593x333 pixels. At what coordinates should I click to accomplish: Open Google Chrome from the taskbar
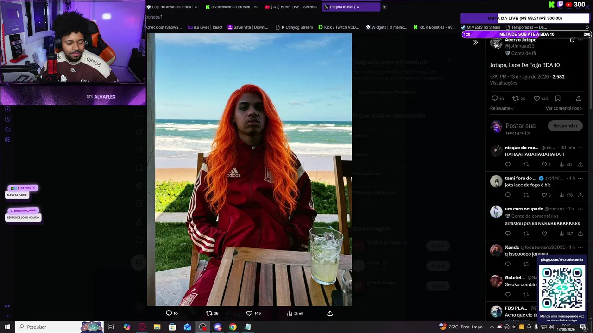click(233, 327)
